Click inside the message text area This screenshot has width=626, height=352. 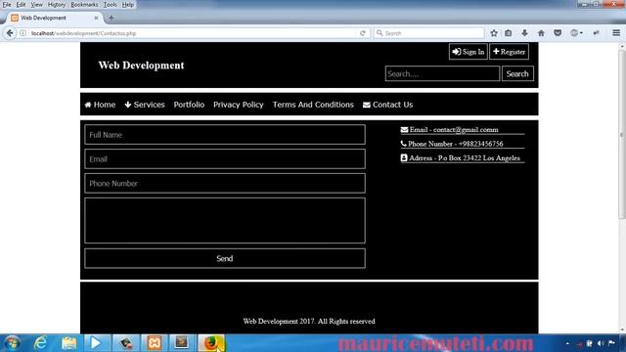pyautogui.click(x=225, y=220)
